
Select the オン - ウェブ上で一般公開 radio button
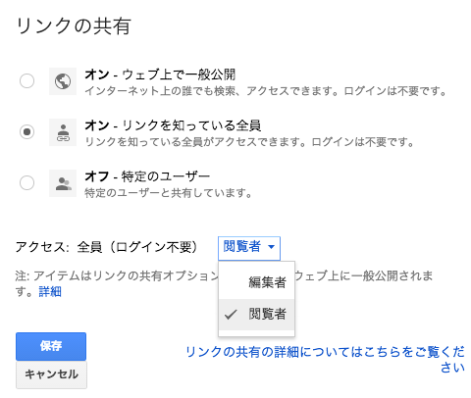26,80
